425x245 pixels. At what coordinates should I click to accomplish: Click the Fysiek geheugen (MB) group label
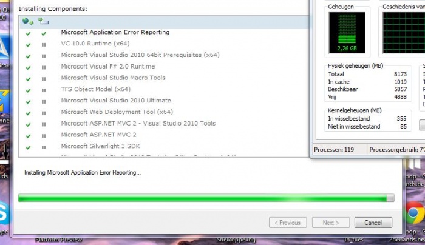coord(355,65)
